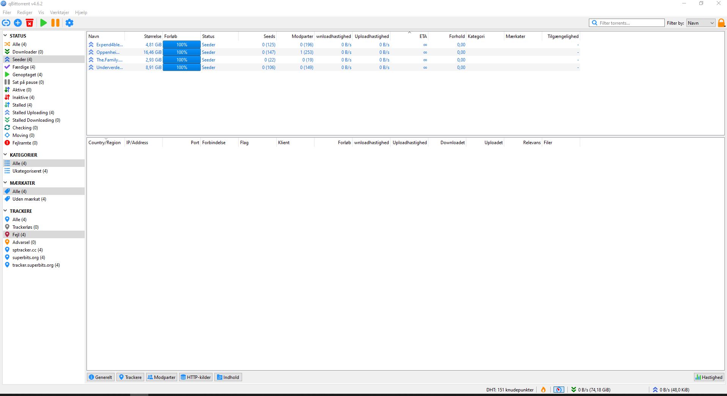Select Stalled Downloading (0) filter

44,120
